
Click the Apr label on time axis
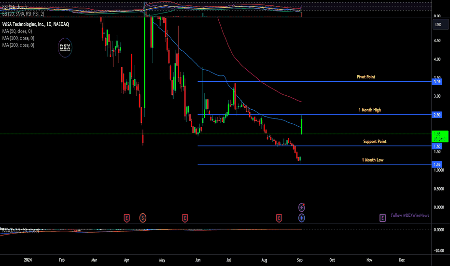(x=127, y=260)
